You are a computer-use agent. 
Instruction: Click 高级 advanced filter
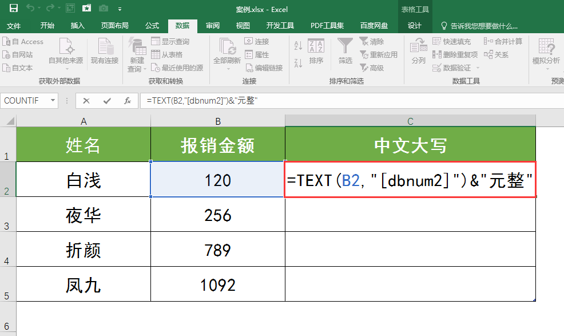pos(372,68)
